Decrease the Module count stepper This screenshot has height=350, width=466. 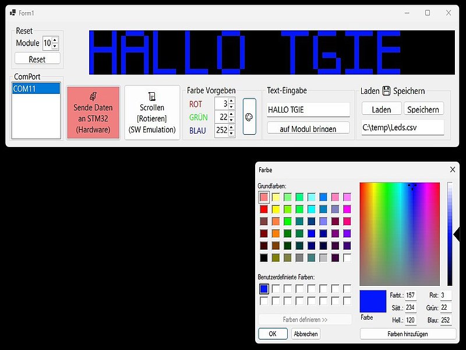click(55, 46)
